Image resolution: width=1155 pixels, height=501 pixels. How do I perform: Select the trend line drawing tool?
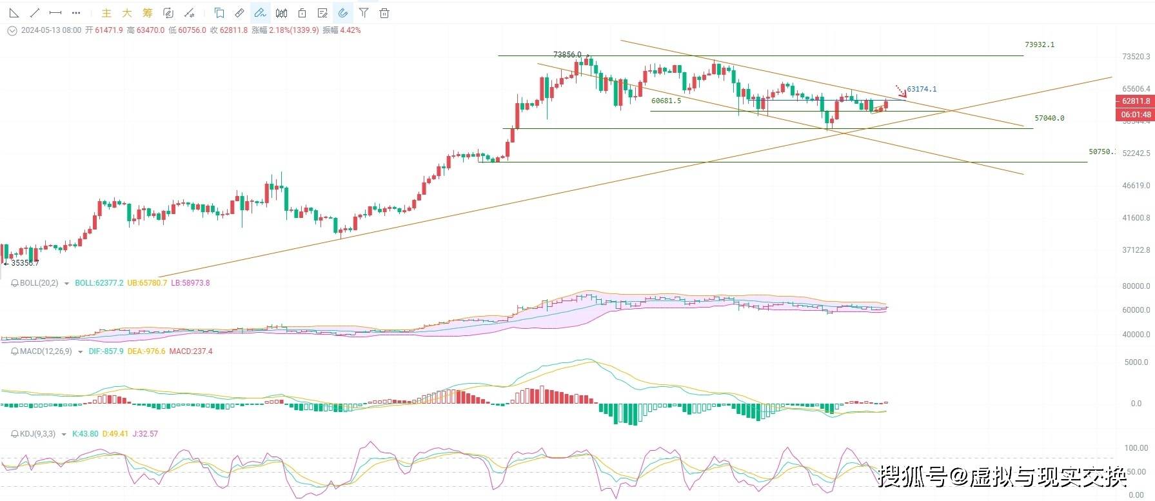35,13
